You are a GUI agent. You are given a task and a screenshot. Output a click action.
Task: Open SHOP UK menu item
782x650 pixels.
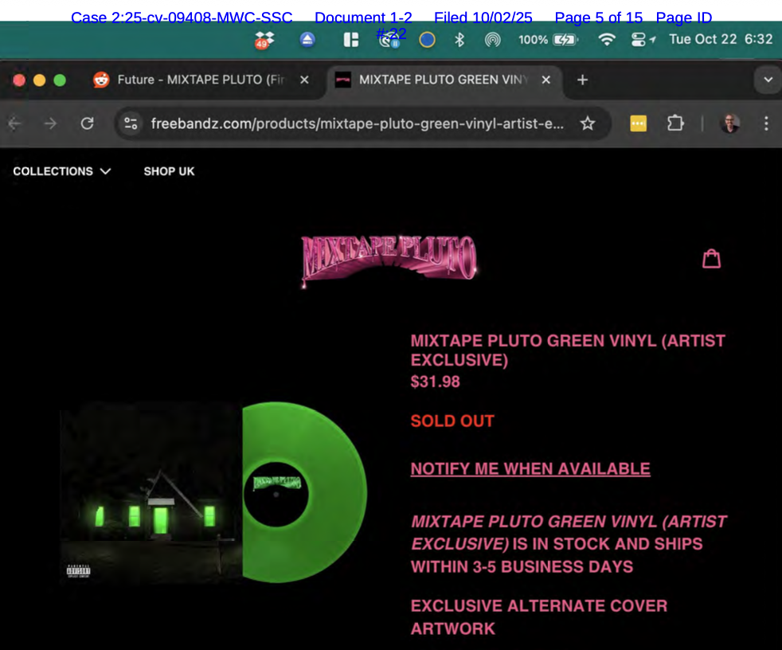pos(169,171)
